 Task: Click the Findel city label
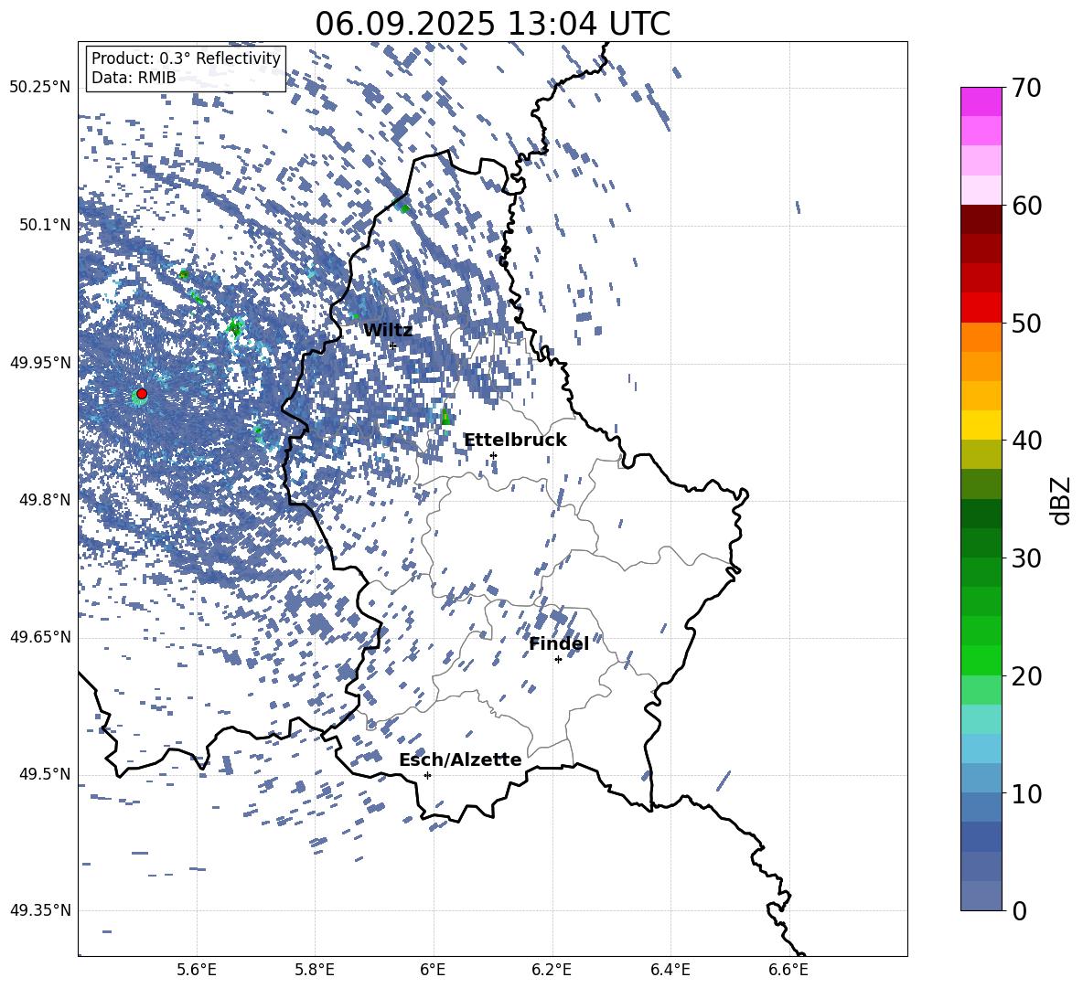pyautogui.click(x=559, y=643)
